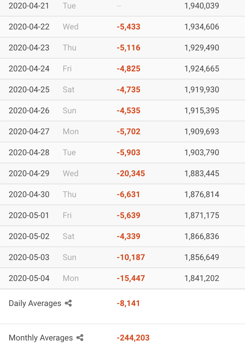Click the 1,841,202 total value
245x354 pixels.
(x=202, y=278)
